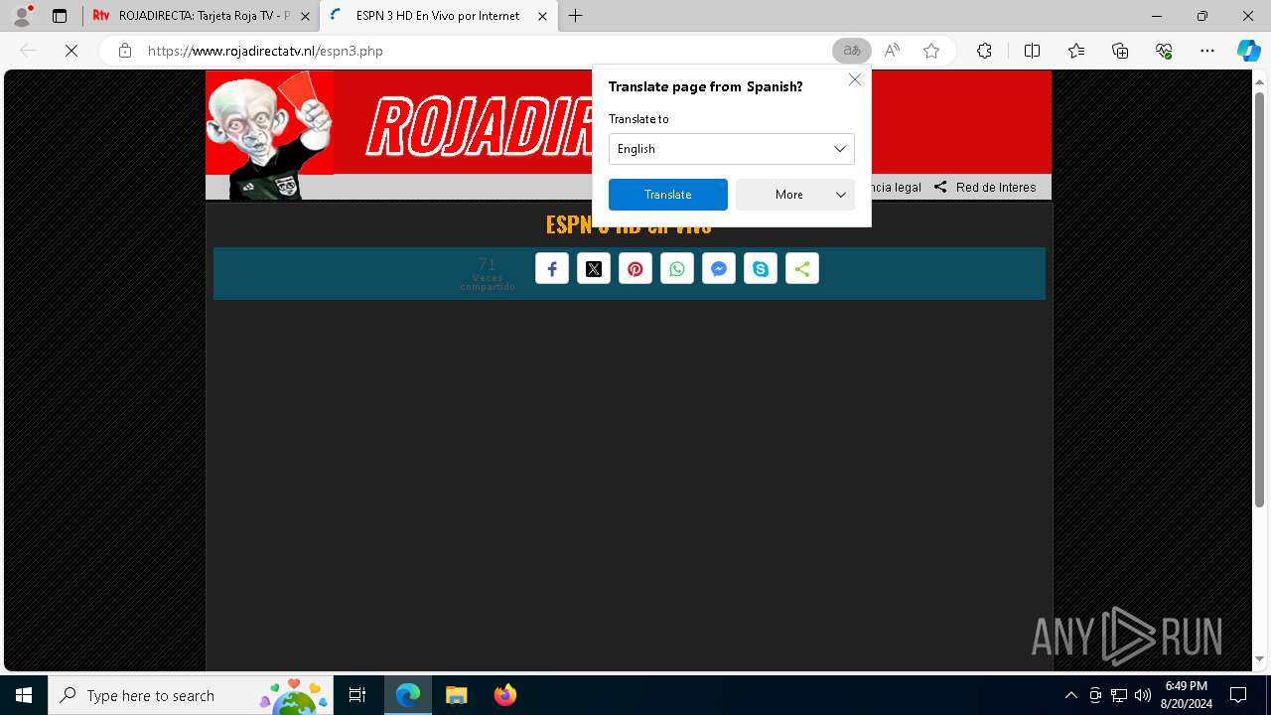Screen dimensions: 1271x715
Task: Click the taskbar search box
Action: pyautogui.click(x=191, y=695)
